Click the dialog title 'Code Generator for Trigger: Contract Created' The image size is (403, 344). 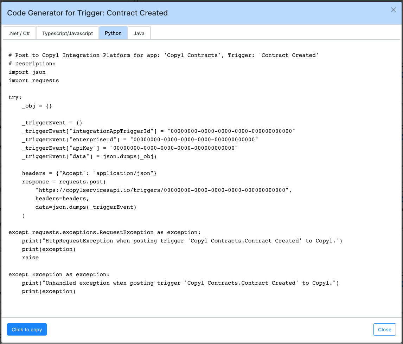click(x=87, y=13)
